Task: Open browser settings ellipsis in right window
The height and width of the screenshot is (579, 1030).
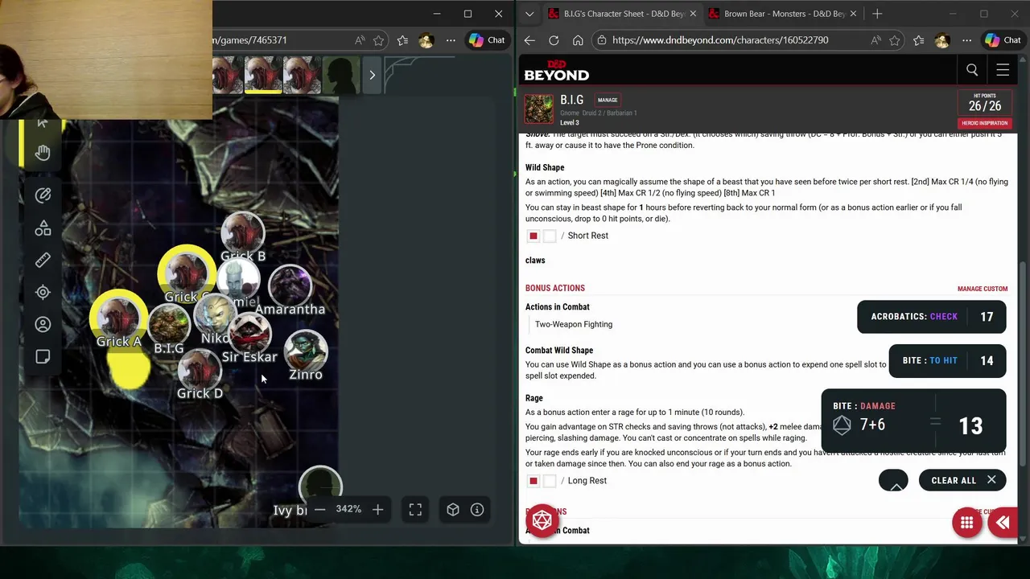Action: click(x=966, y=40)
